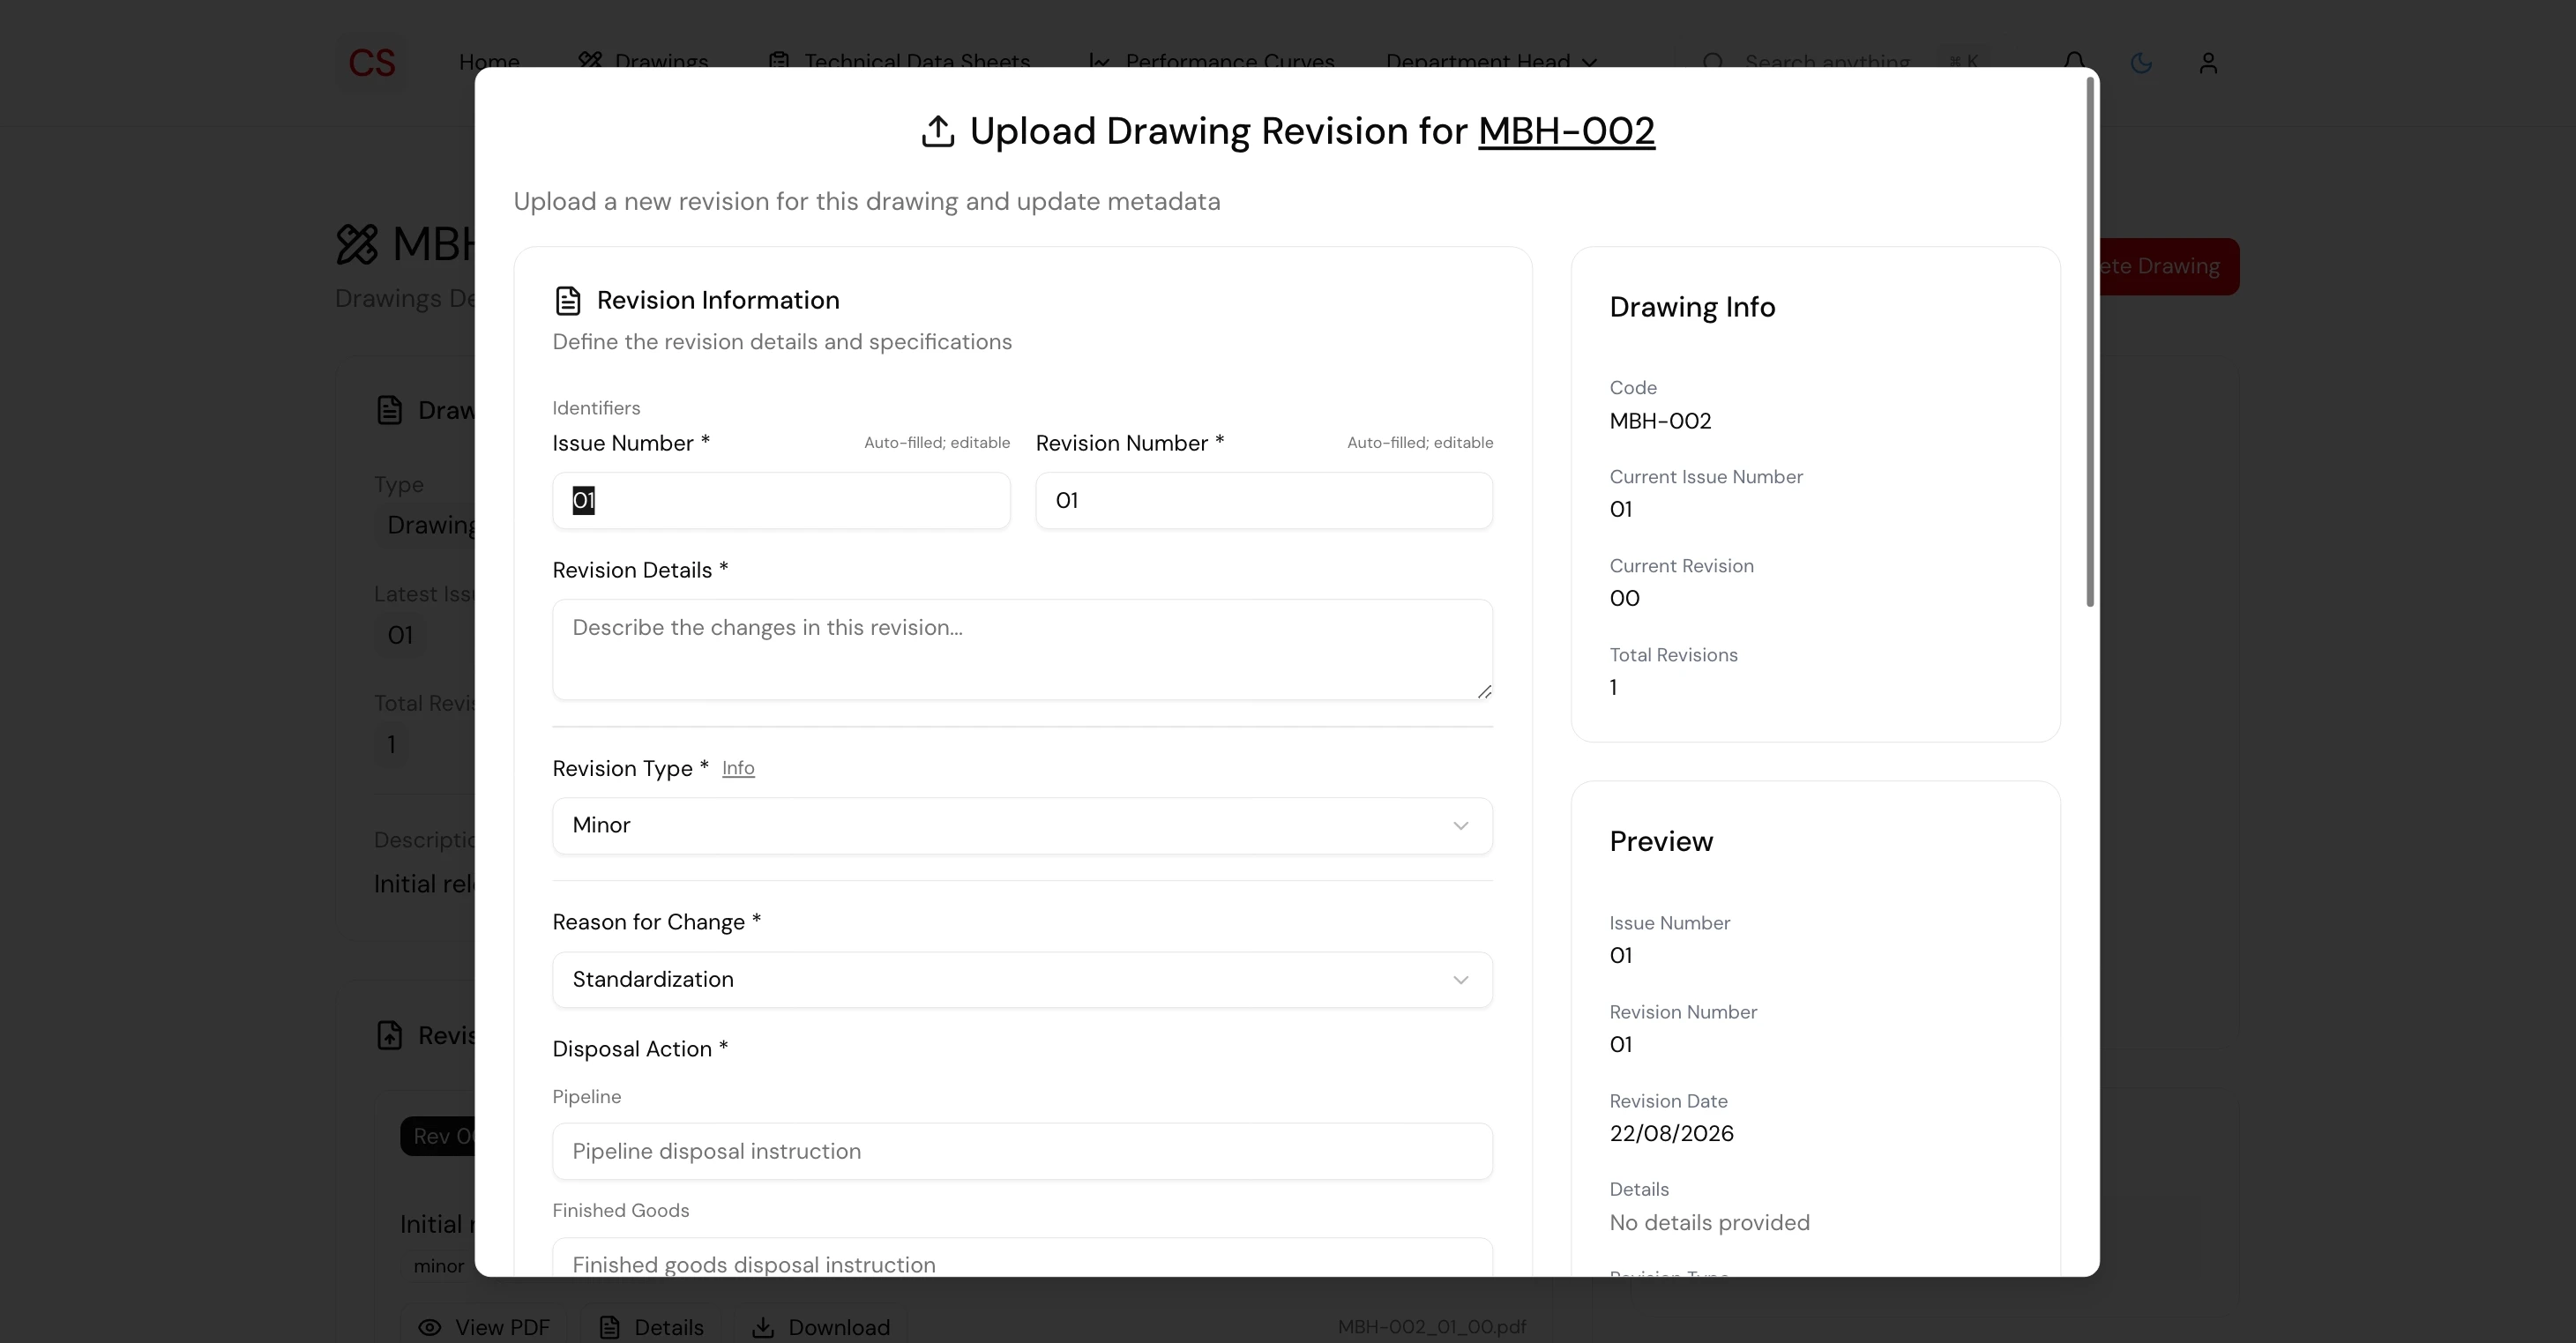The height and width of the screenshot is (1343, 2576).
Task: Click the drawing tools icon beside MBH heading
Action: point(357,244)
